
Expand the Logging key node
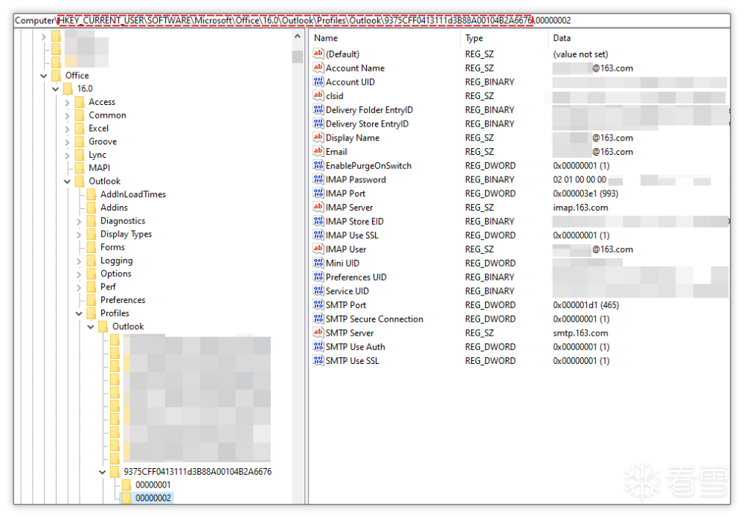point(80,260)
